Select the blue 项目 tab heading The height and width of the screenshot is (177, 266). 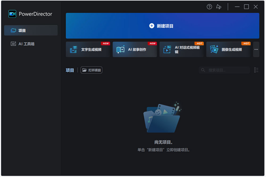coord(70,70)
